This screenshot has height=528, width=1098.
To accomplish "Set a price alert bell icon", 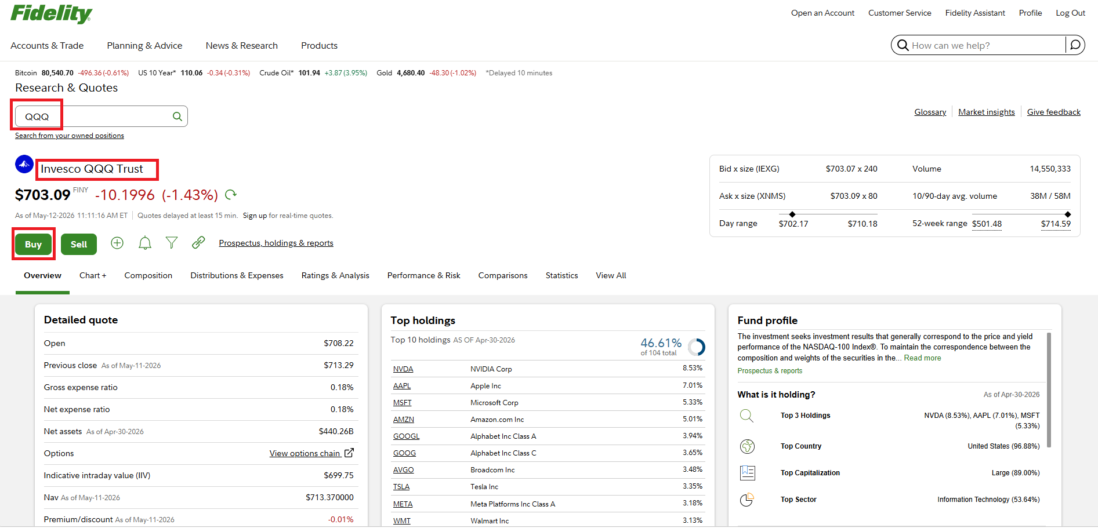I will click(145, 243).
